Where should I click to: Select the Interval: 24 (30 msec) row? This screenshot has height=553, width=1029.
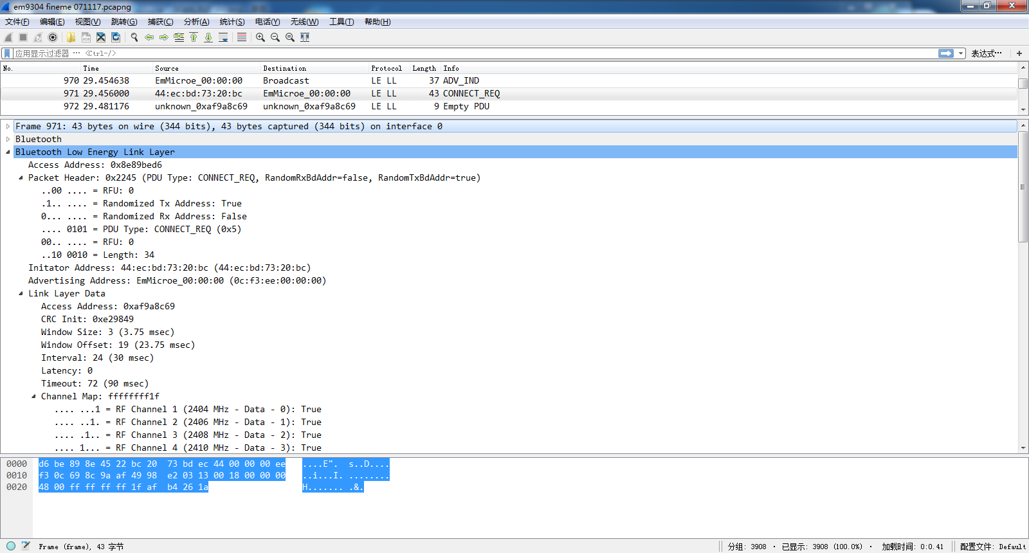[x=98, y=358]
